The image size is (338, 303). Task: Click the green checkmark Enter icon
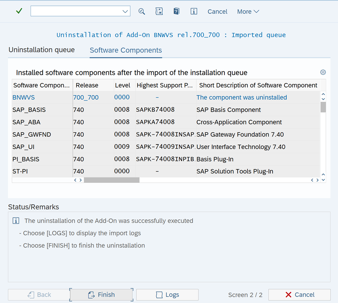click(19, 11)
